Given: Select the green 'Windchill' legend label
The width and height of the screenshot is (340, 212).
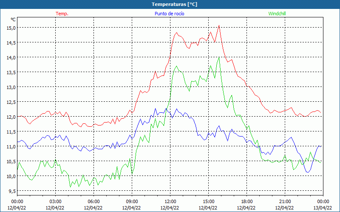Looking at the screenshot, I should click(x=277, y=14).
